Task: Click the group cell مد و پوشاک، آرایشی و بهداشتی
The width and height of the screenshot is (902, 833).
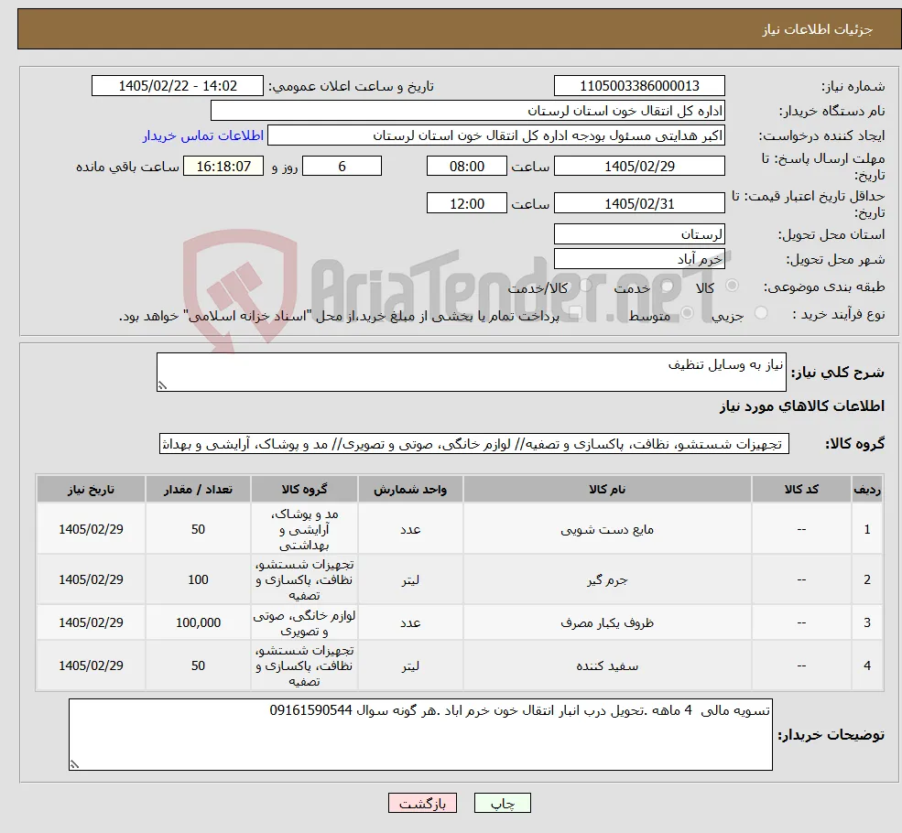Action: pos(304,529)
